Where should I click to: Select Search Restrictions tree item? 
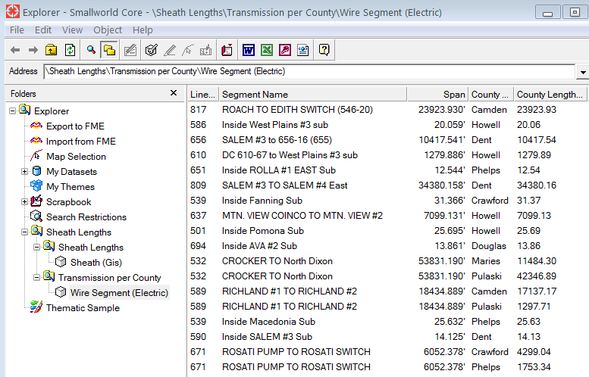pos(86,217)
